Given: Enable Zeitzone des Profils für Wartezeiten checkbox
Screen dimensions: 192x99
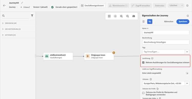Looking at the screenshot, I should [143, 93].
